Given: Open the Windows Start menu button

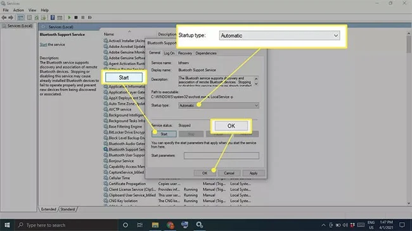Looking at the screenshot, I should click(7, 225).
